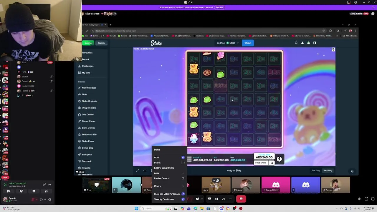
Task: Switch game to Fun Play
Action: 316,170
